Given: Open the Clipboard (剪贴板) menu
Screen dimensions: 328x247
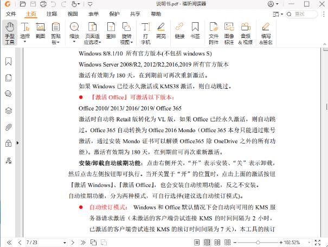Looking at the screenshot, I should [x=56, y=33].
